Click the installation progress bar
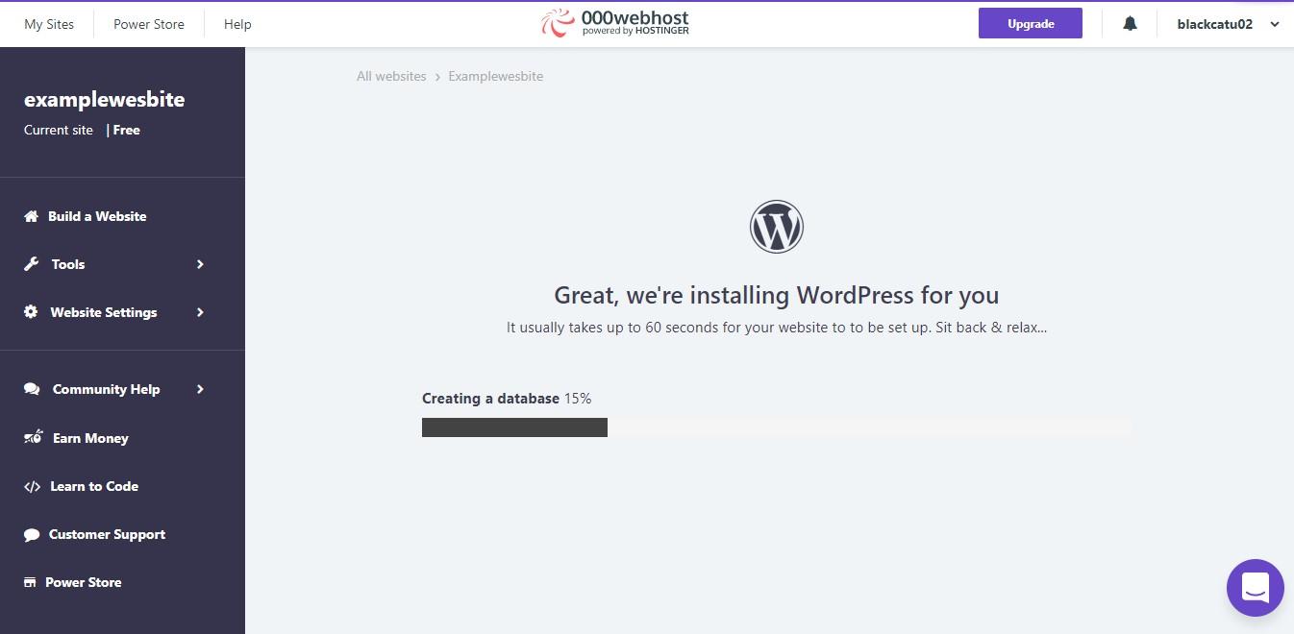The height and width of the screenshot is (634, 1294). click(777, 427)
